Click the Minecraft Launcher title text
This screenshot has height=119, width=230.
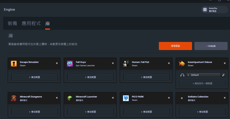pos(86,97)
